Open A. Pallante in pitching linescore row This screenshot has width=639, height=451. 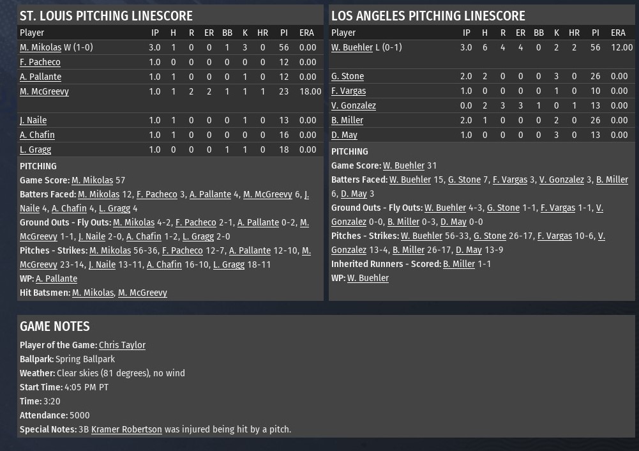point(40,77)
